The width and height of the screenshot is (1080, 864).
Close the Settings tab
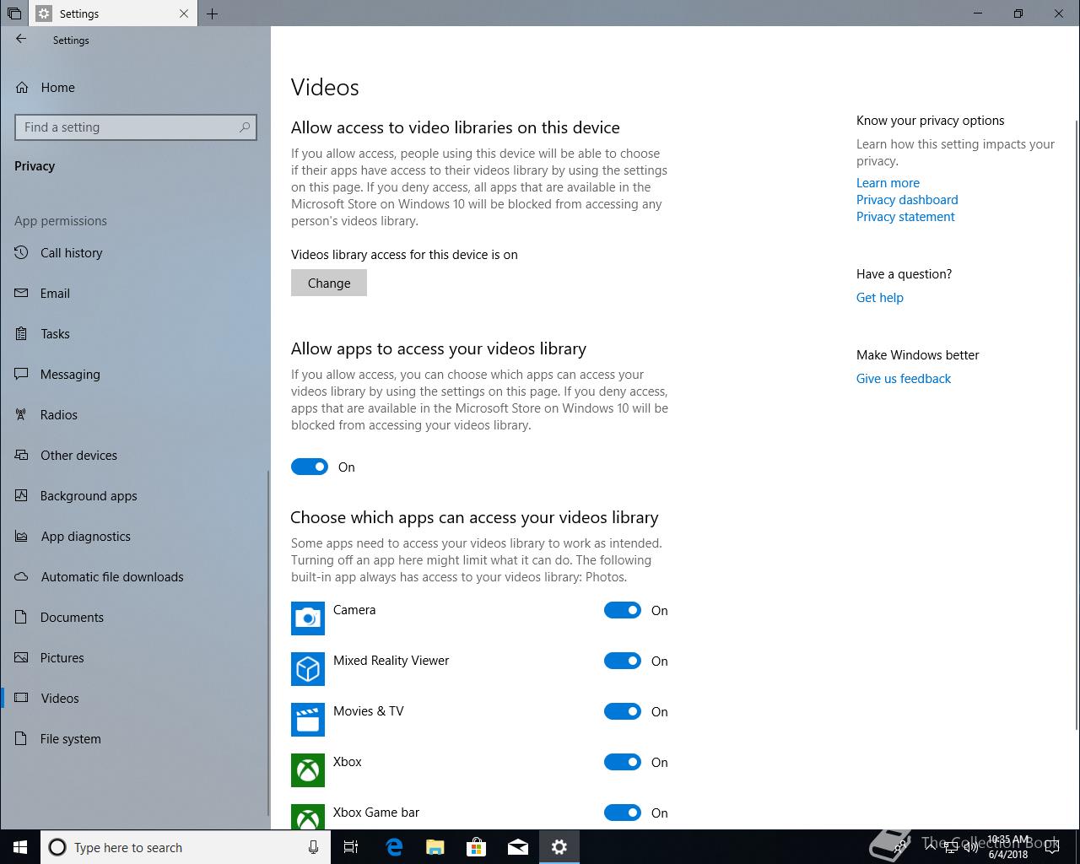(184, 13)
